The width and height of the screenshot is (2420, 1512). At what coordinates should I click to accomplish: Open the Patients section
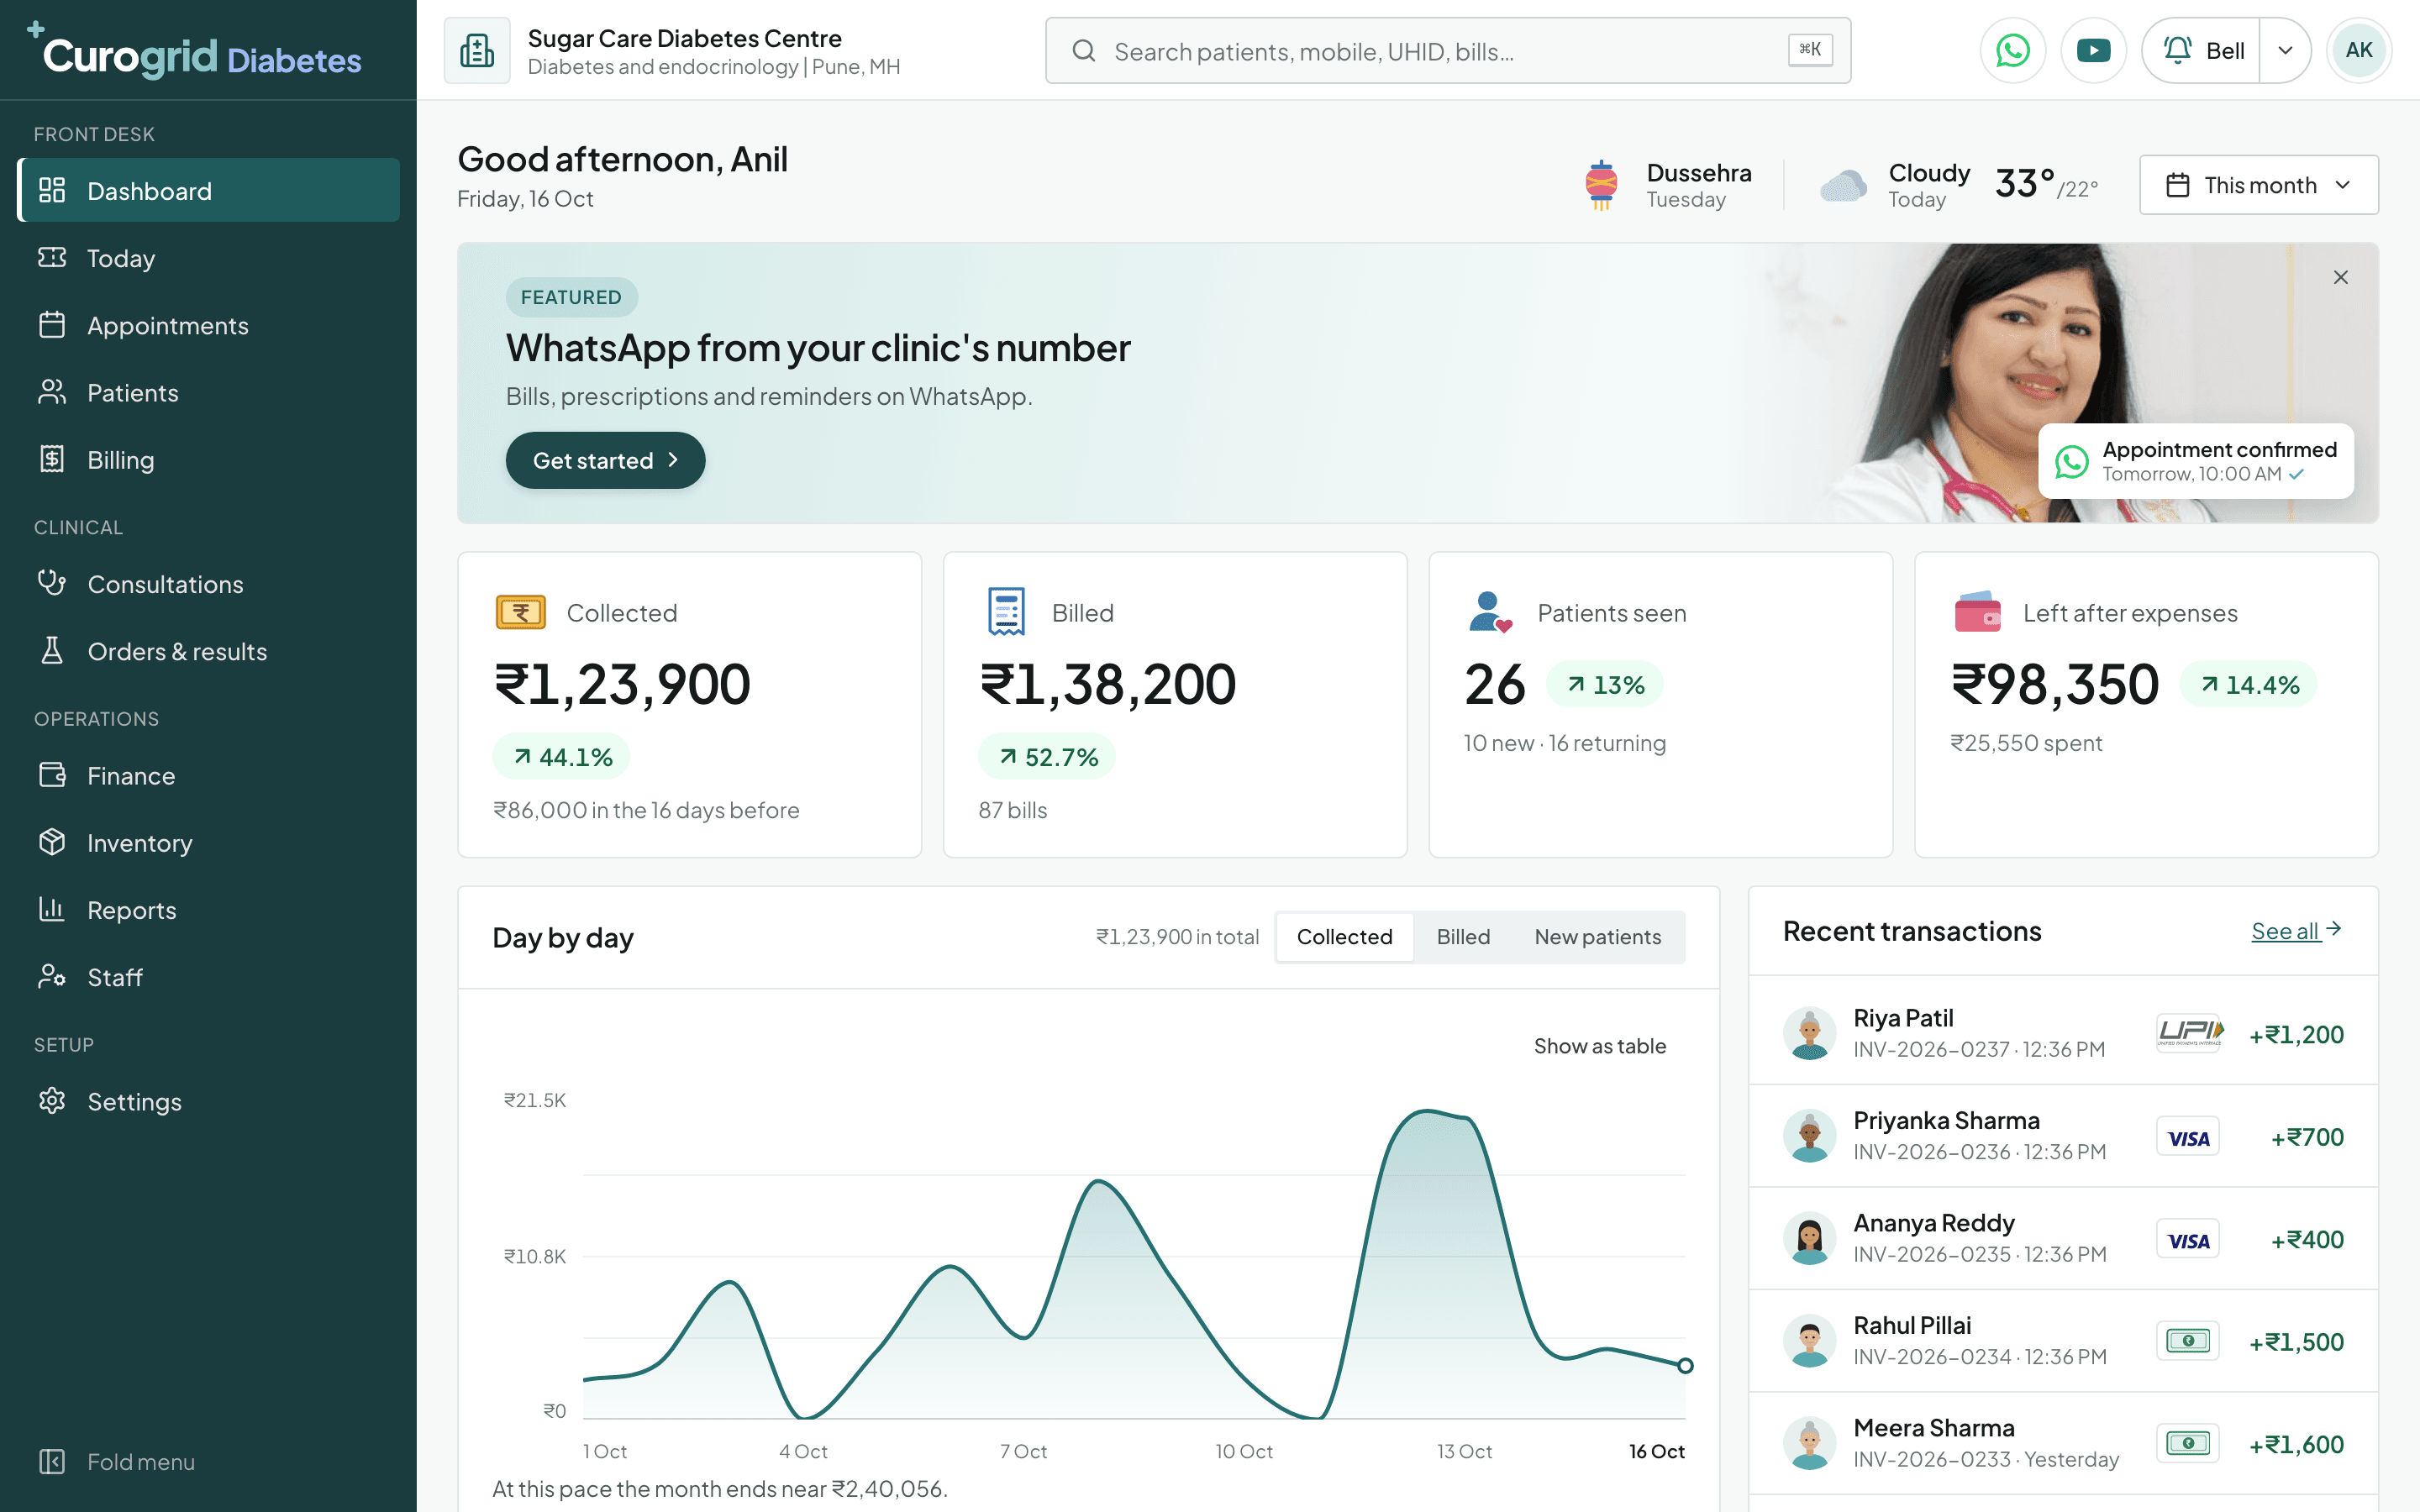209,392
